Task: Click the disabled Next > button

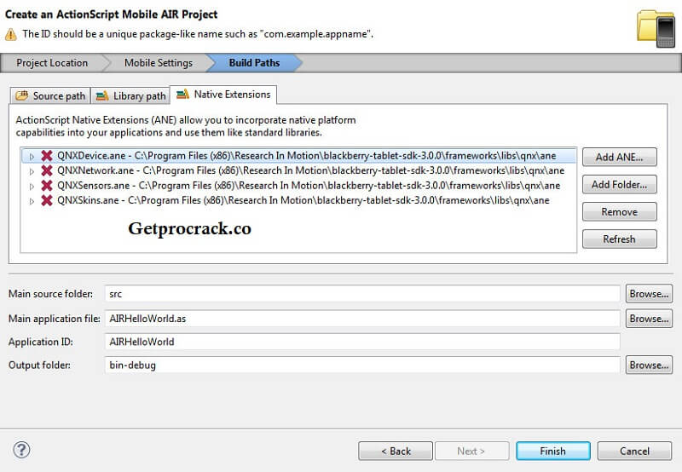Action: (472, 452)
